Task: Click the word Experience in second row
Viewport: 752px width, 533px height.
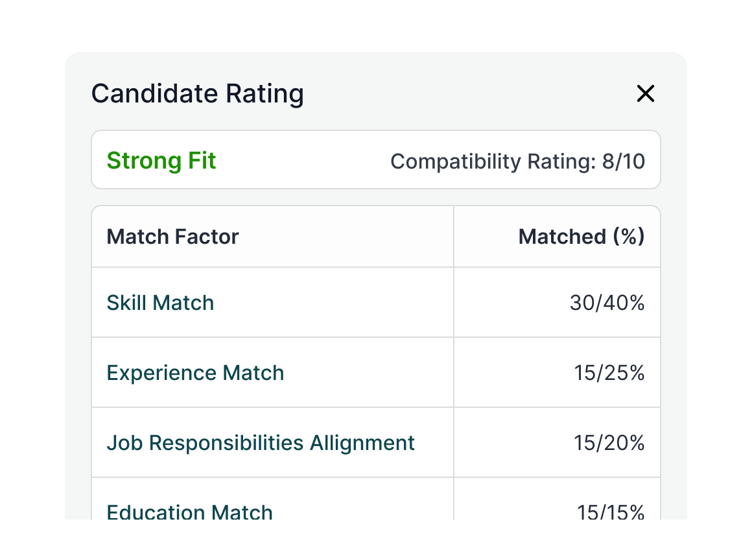Action: (161, 373)
